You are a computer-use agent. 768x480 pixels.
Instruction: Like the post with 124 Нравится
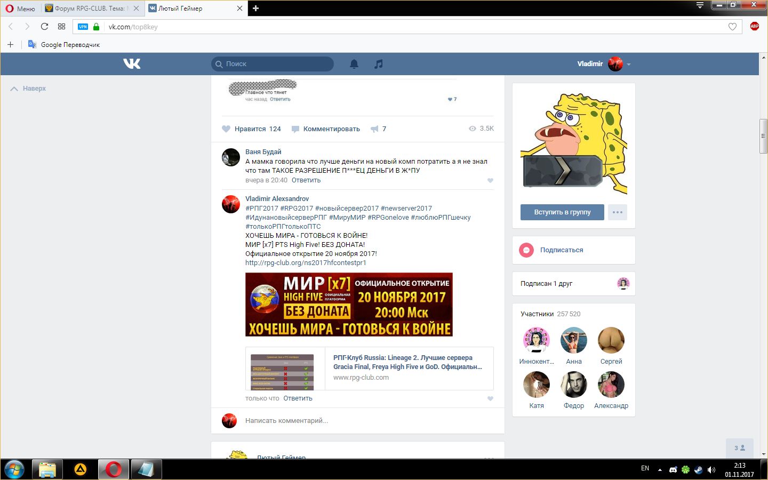[x=251, y=129]
